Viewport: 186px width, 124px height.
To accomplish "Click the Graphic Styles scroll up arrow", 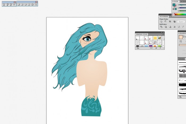I will (x=163, y=37).
